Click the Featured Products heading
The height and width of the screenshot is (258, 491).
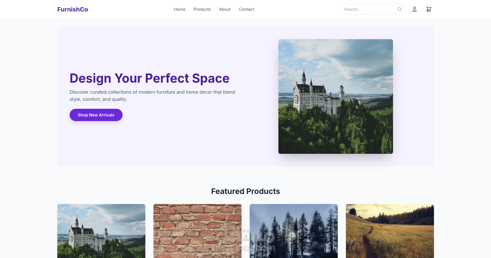pos(246,191)
